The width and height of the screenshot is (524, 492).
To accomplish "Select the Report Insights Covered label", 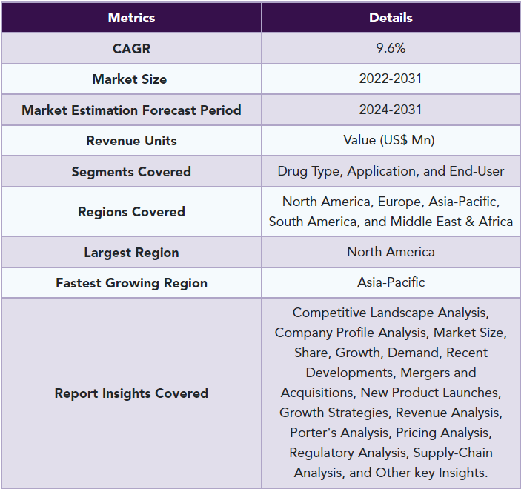I will [131, 393].
